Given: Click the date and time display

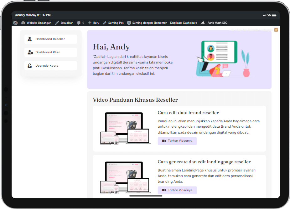Looking at the screenshot, I should [33, 15].
